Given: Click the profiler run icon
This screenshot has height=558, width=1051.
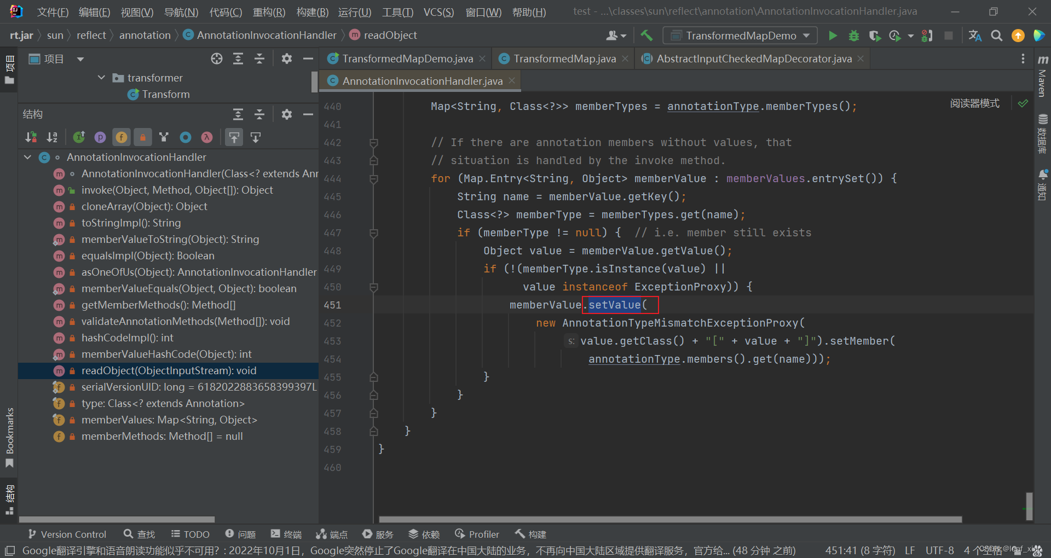Looking at the screenshot, I should [895, 36].
